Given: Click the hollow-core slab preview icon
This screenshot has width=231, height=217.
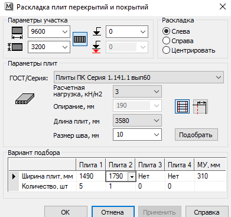Looking at the screenshot, I should pos(25,99).
